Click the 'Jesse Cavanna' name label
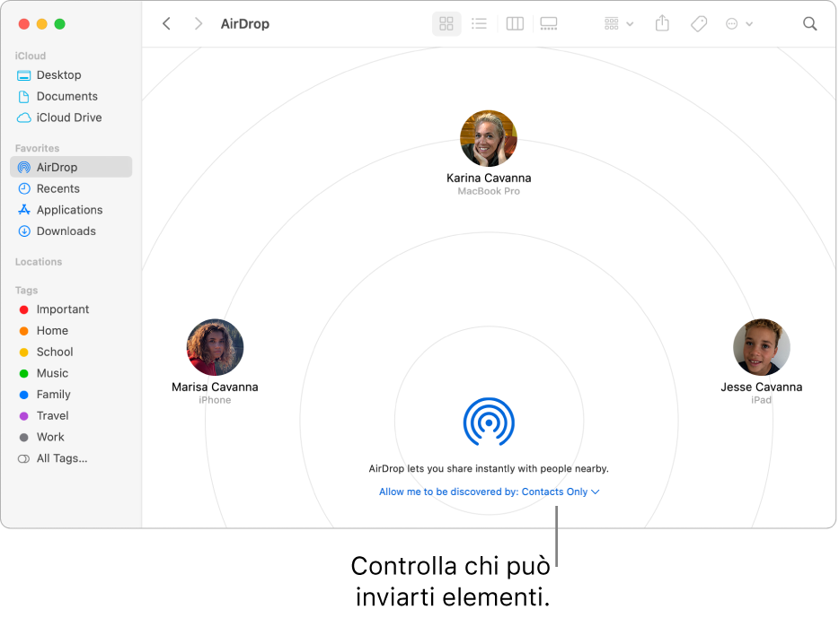This screenshot has height=618, width=839. coord(762,387)
